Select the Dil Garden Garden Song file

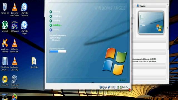15,46
